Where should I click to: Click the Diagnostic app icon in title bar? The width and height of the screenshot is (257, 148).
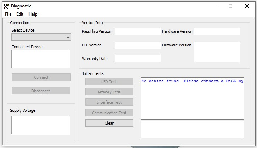(x=6, y=6)
